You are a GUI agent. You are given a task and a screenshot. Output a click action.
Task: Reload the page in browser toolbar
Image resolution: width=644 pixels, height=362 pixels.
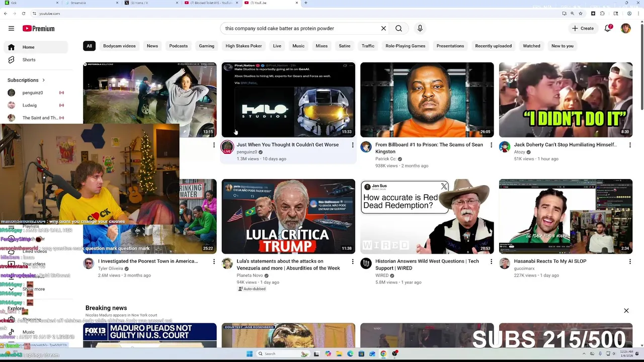(x=24, y=14)
